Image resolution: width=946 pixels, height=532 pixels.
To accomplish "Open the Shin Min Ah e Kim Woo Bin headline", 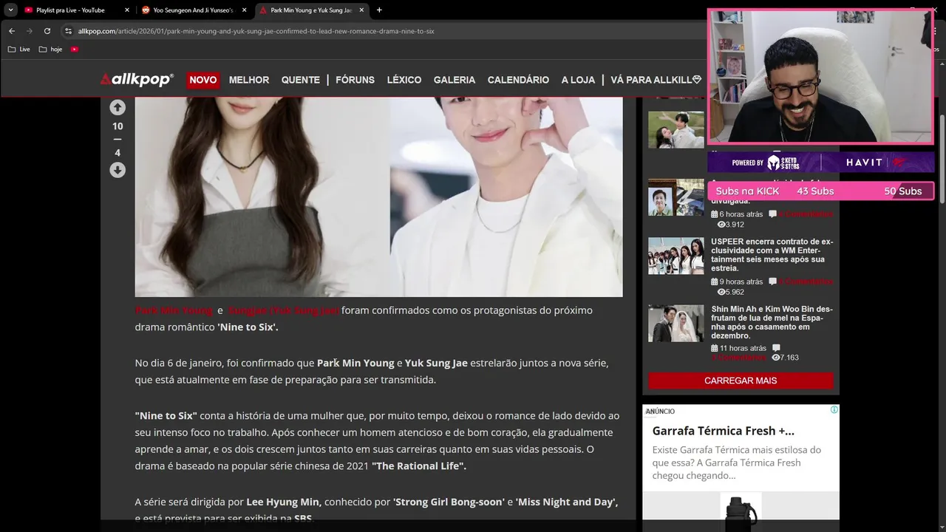I will tap(772, 322).
